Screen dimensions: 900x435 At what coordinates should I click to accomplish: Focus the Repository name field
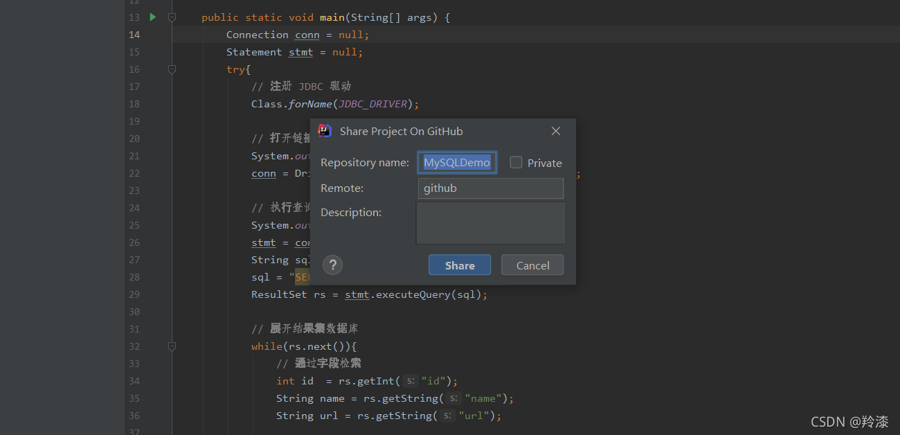pyautogui.click(x=457, y=163)
